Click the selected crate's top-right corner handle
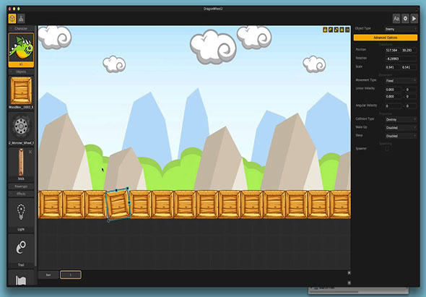 point(127,188)
